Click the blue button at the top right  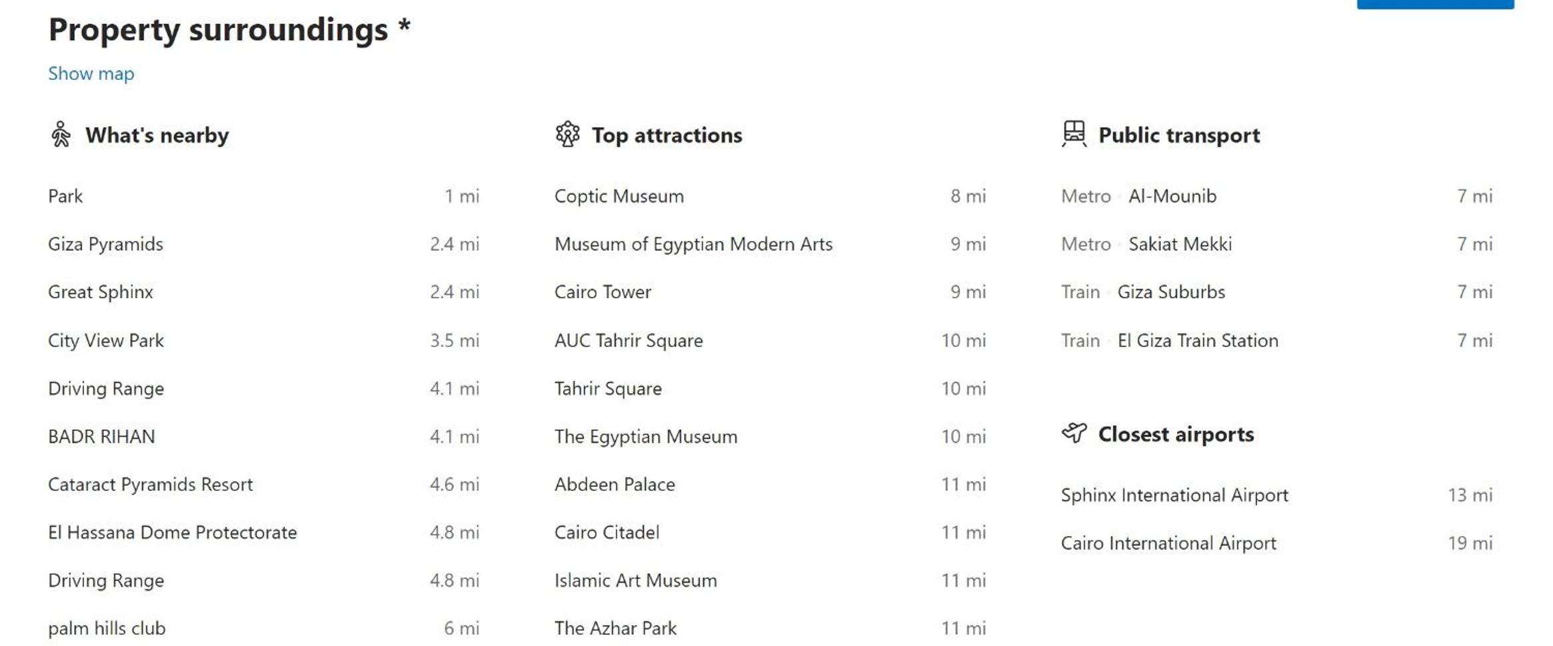[x=1435, y=4]
